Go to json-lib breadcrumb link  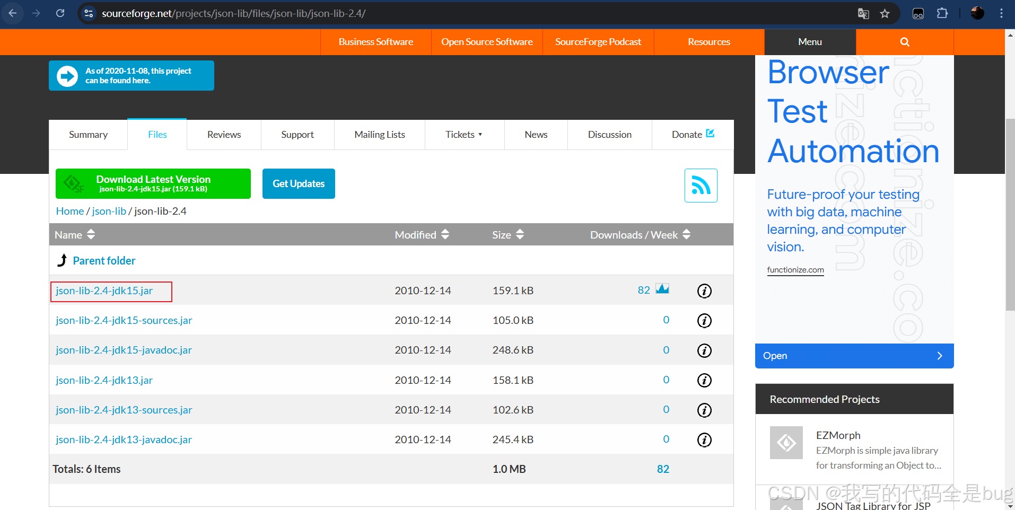pyautogui.click(x=109, y=211)
